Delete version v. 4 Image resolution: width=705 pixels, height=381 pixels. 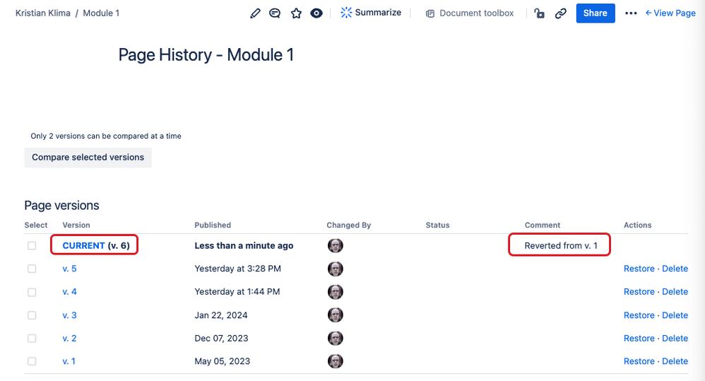675,291
